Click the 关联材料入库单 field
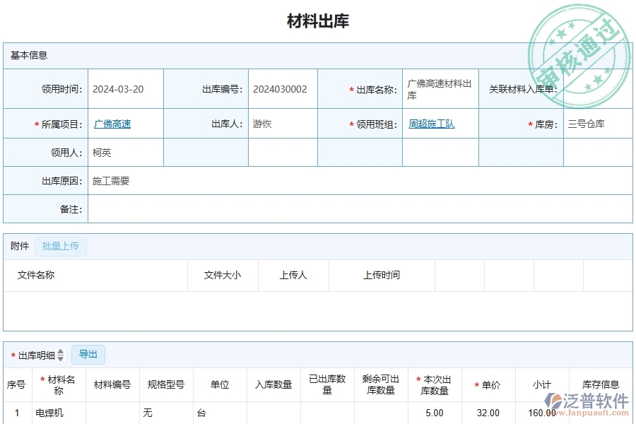This screenshot has height=424, width=636. (597, 88)
